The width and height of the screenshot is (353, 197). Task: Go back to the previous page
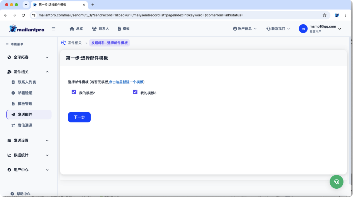6,15
